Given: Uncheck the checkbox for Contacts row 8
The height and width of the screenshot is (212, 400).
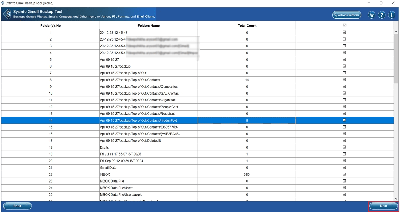Looking at the screenshot, I should click(x=344, y=80).
